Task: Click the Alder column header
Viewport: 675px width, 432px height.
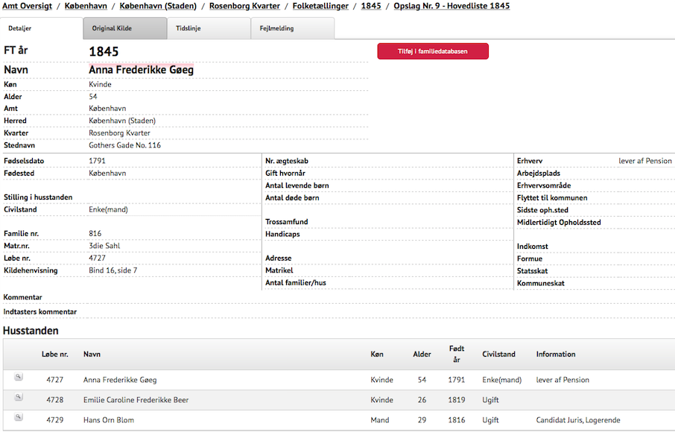Action: [422, 355]
